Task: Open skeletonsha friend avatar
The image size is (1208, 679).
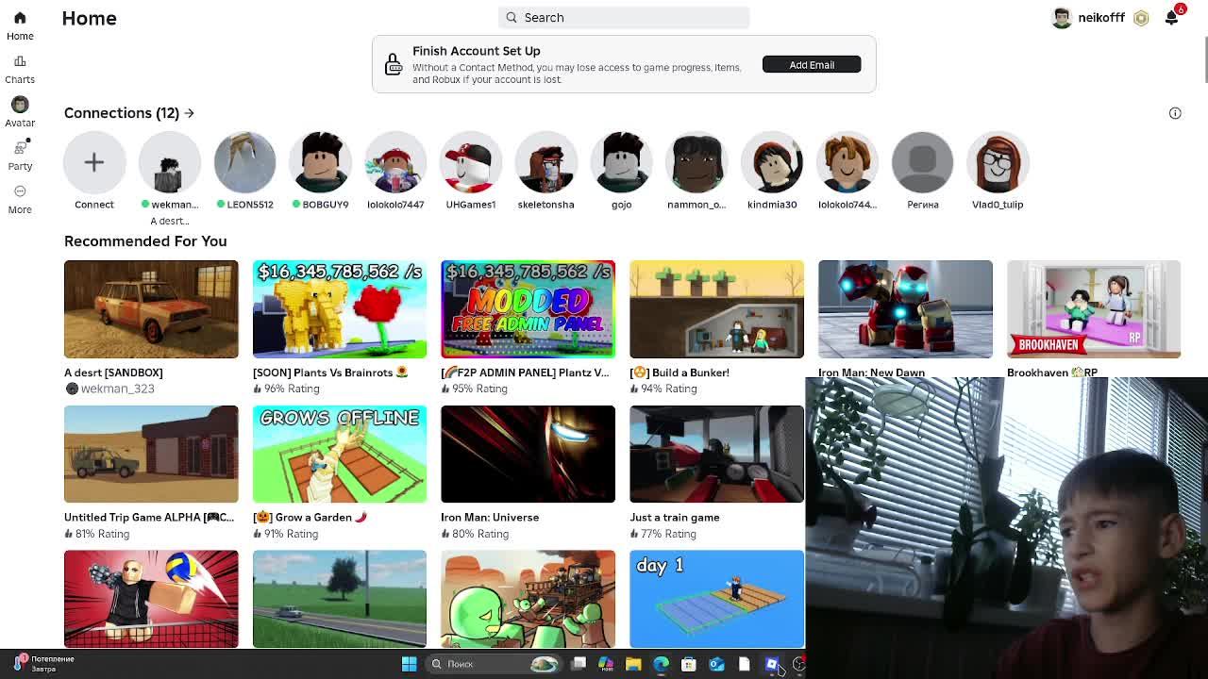Action: (x=545, y=162)
